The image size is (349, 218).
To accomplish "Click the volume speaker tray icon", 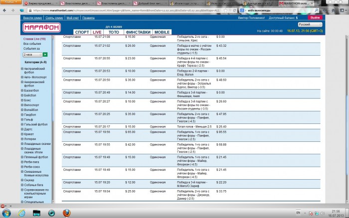I will pos(323,214).
